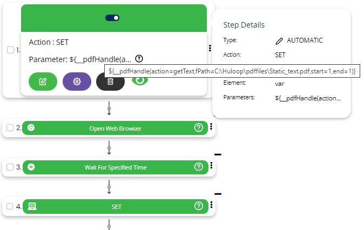This screenshot has height=230, width=364.
Task: Click pause icon on Wait step
Action: 31,167
